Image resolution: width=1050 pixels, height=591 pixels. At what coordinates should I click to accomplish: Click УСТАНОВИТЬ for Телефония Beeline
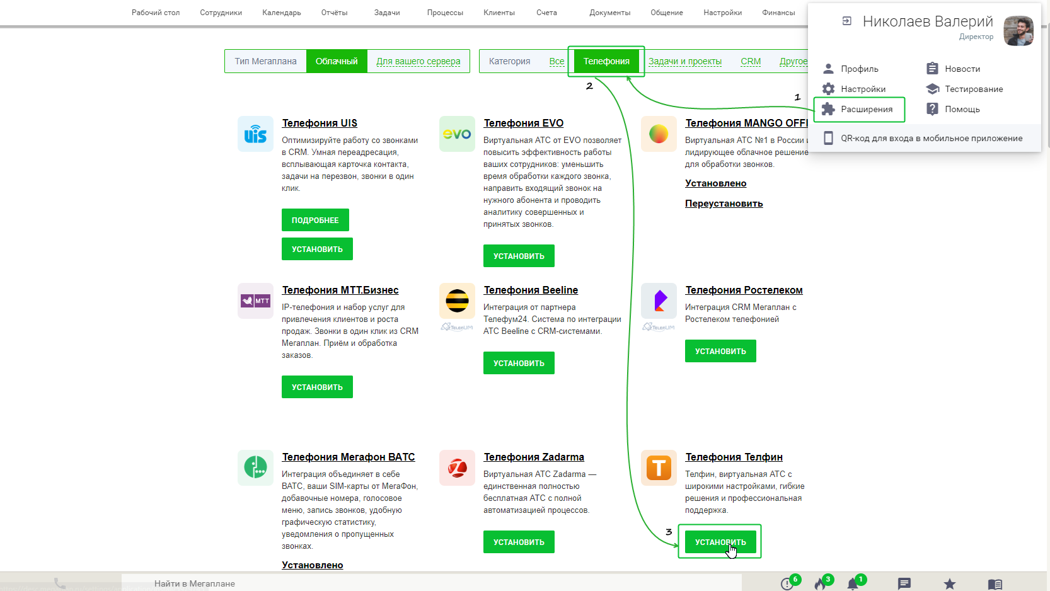[519, 363]
